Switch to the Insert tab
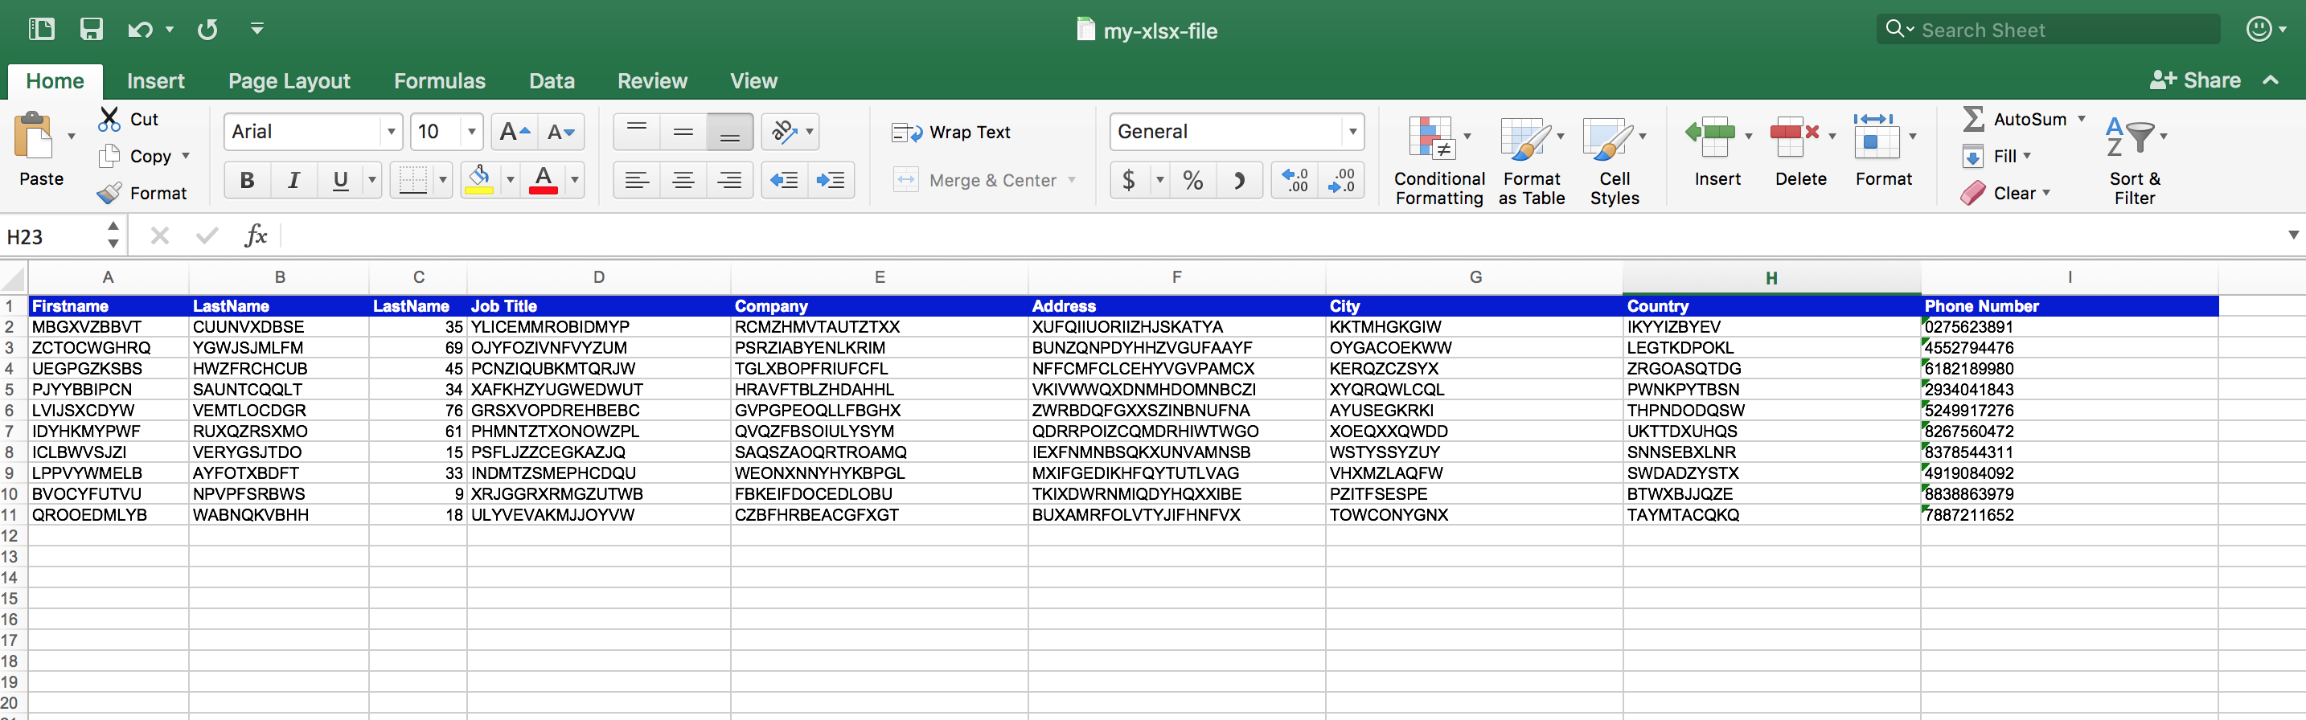The image size is (2306, 720). coord(156,80)
